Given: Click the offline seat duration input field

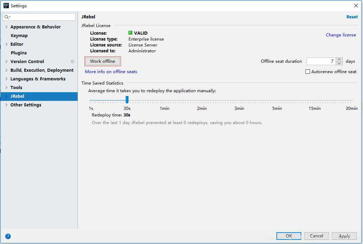Looking at the screenshot, I should 321,61.
